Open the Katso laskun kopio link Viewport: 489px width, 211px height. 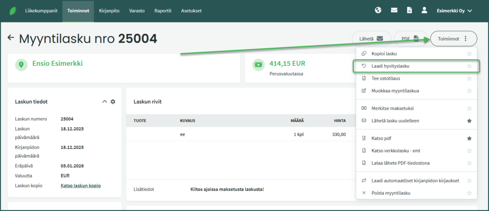[81, 186]
